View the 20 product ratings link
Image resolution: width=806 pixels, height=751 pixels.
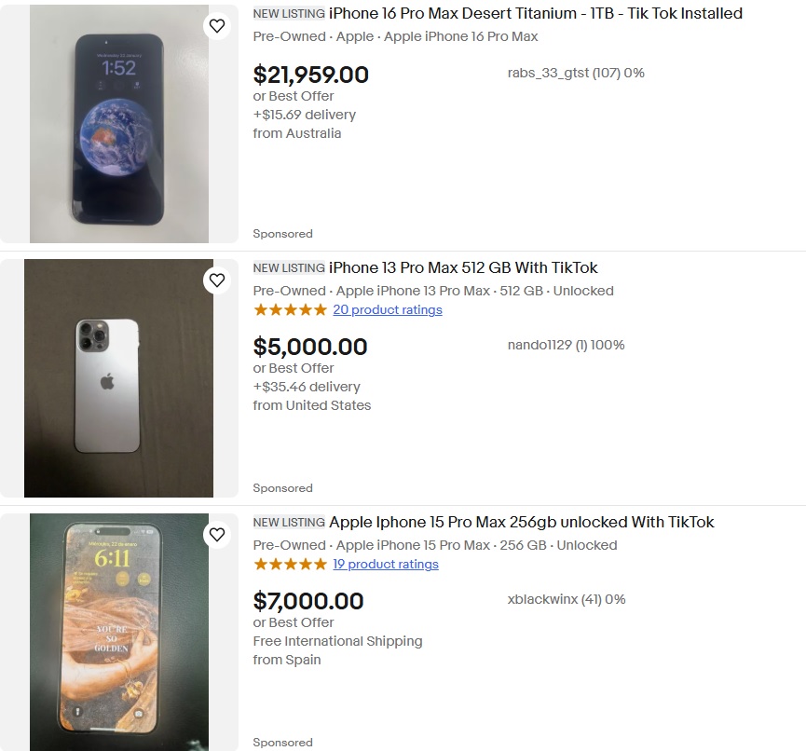tap(388, 310)
